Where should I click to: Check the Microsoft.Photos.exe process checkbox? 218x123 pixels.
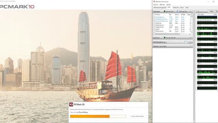point(154,21)
